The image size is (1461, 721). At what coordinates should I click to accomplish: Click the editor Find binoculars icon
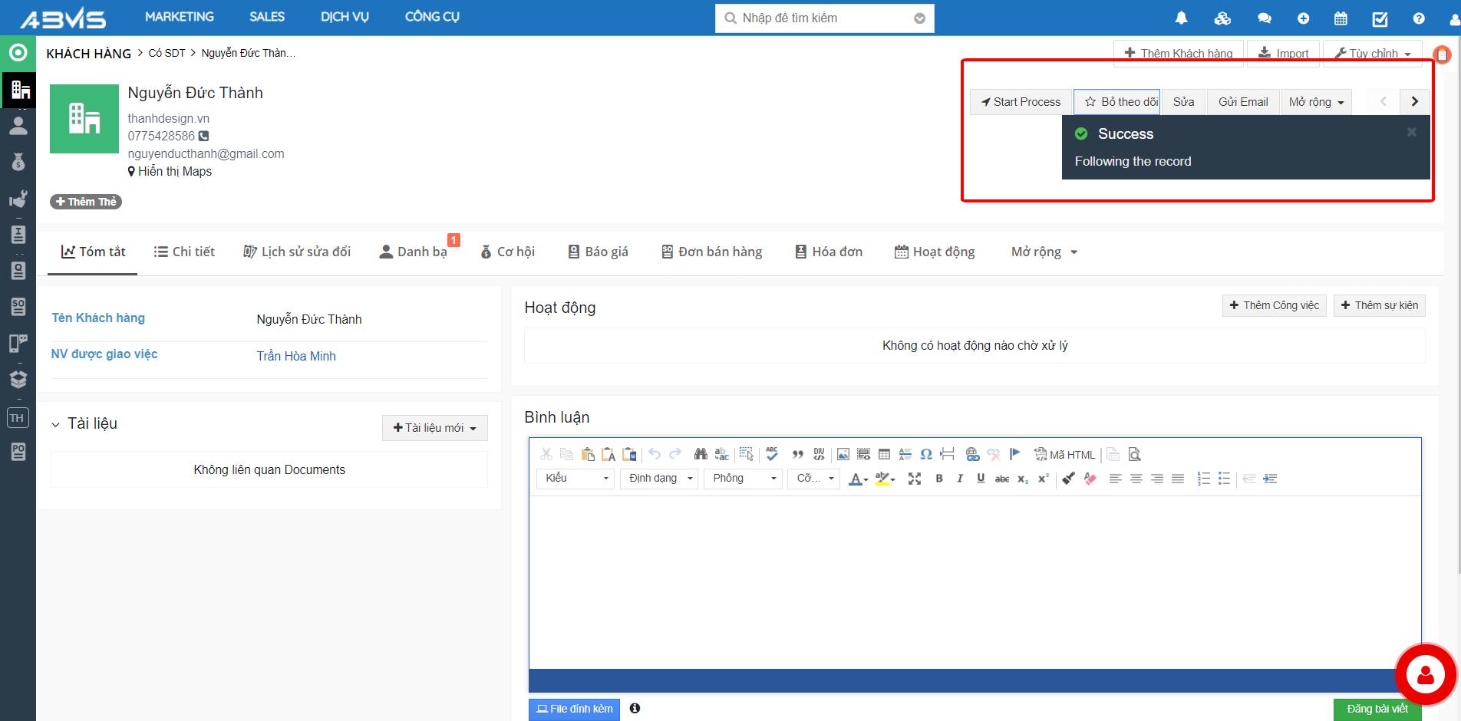click(x=700, y=455)
